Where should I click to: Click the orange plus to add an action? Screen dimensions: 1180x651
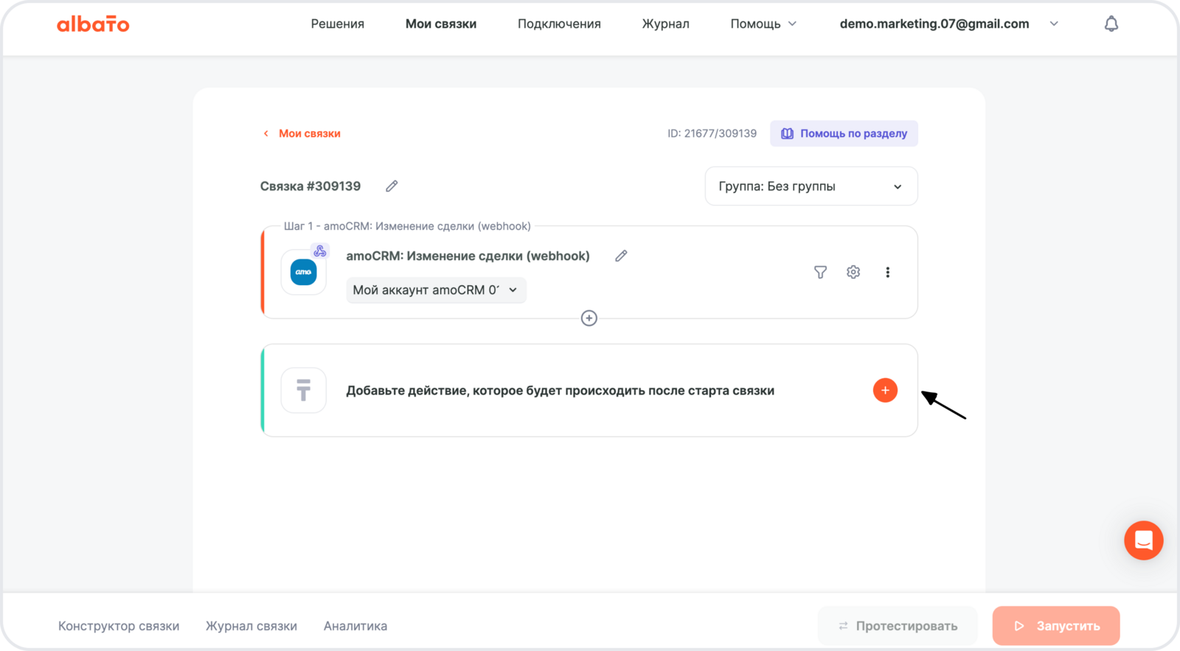tap(885, 390)
